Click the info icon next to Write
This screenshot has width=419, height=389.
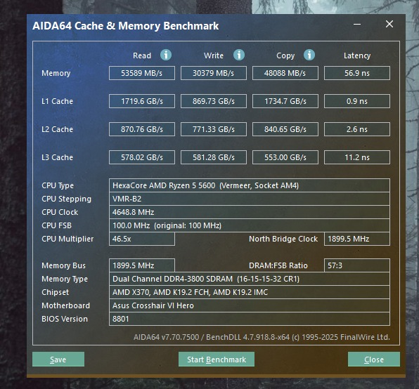coord(239,55)
